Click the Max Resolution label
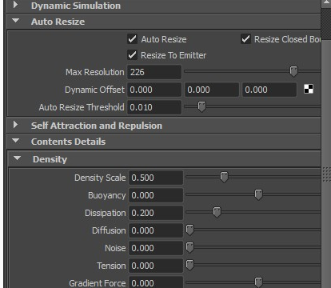Viewport: 331px width, 288px height. coord(95,72)
